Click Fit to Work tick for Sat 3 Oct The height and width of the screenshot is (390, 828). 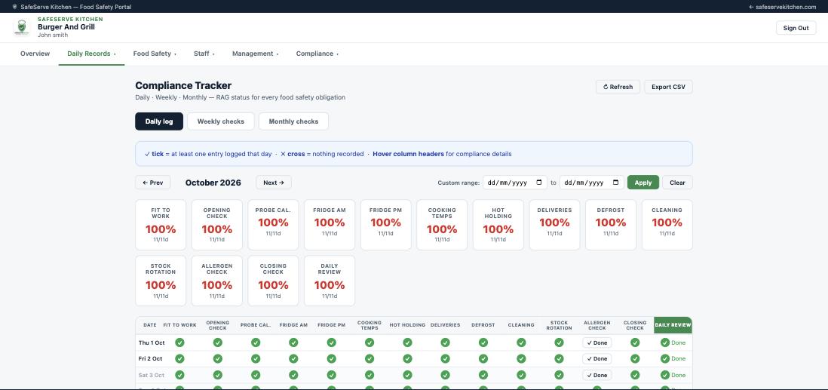(x=179, y=375)
